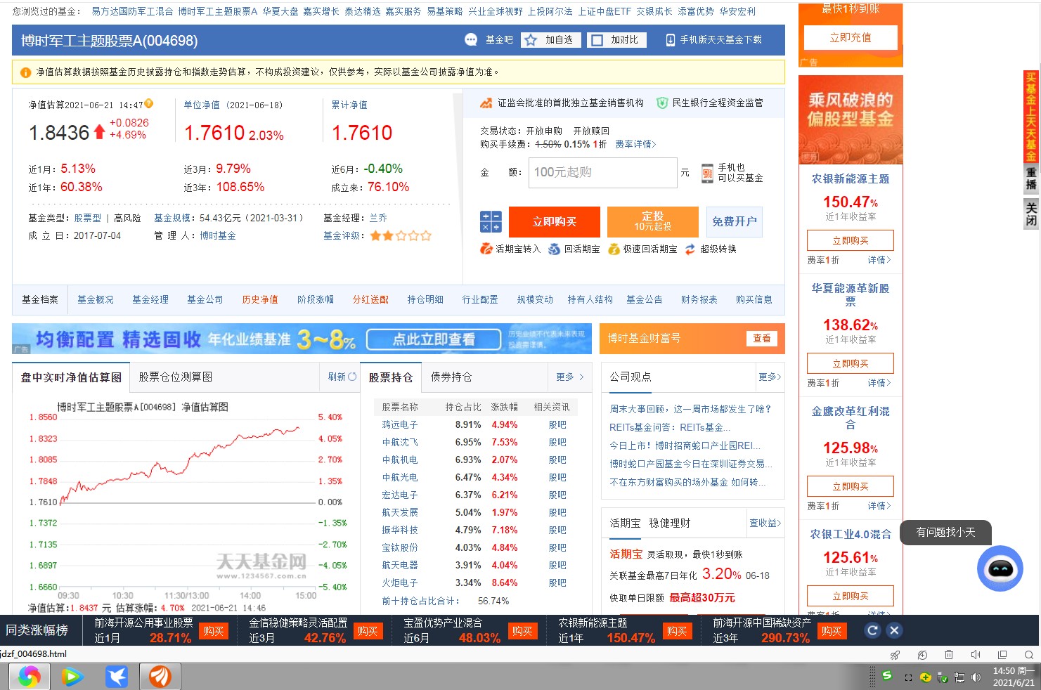
Task: Switch to the 基金概况 tab
Action: point(95,299)
